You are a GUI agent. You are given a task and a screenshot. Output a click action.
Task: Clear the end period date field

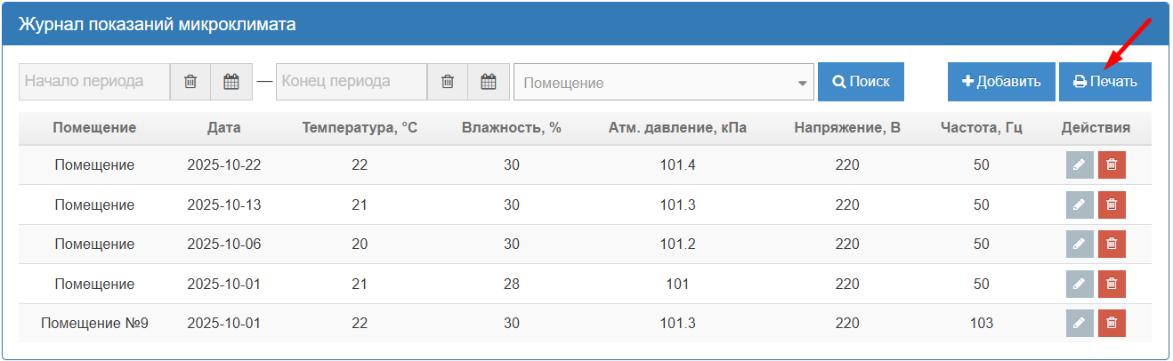click(x=448, y=82)
